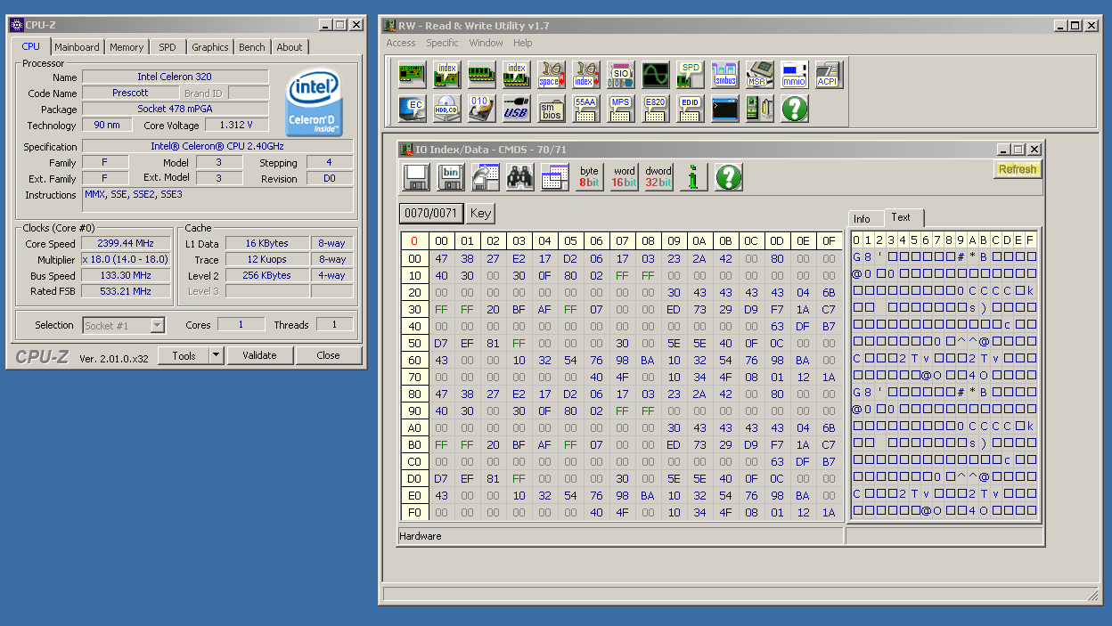Switch to the Mainboard tab in CPU-Z
1112x626 pixels.
click(77, 47)
